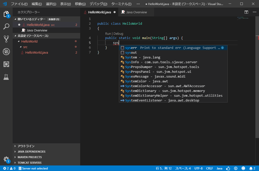Viewport: 259px width, 171px height.
Task: Expand the アウトライン section
Action: pos(26,146)
